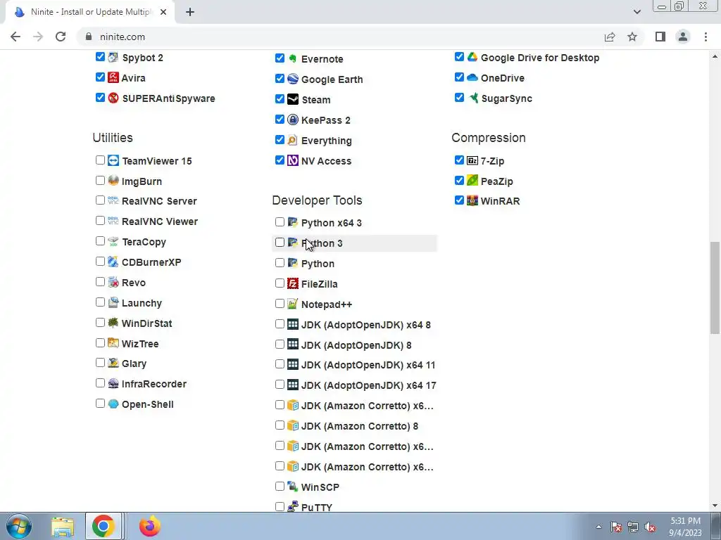Viewport: 721px width, 540px height.
Task: Check the RealVNC Server checkbox
Action: pyautogui.click(x=100, y=200)
